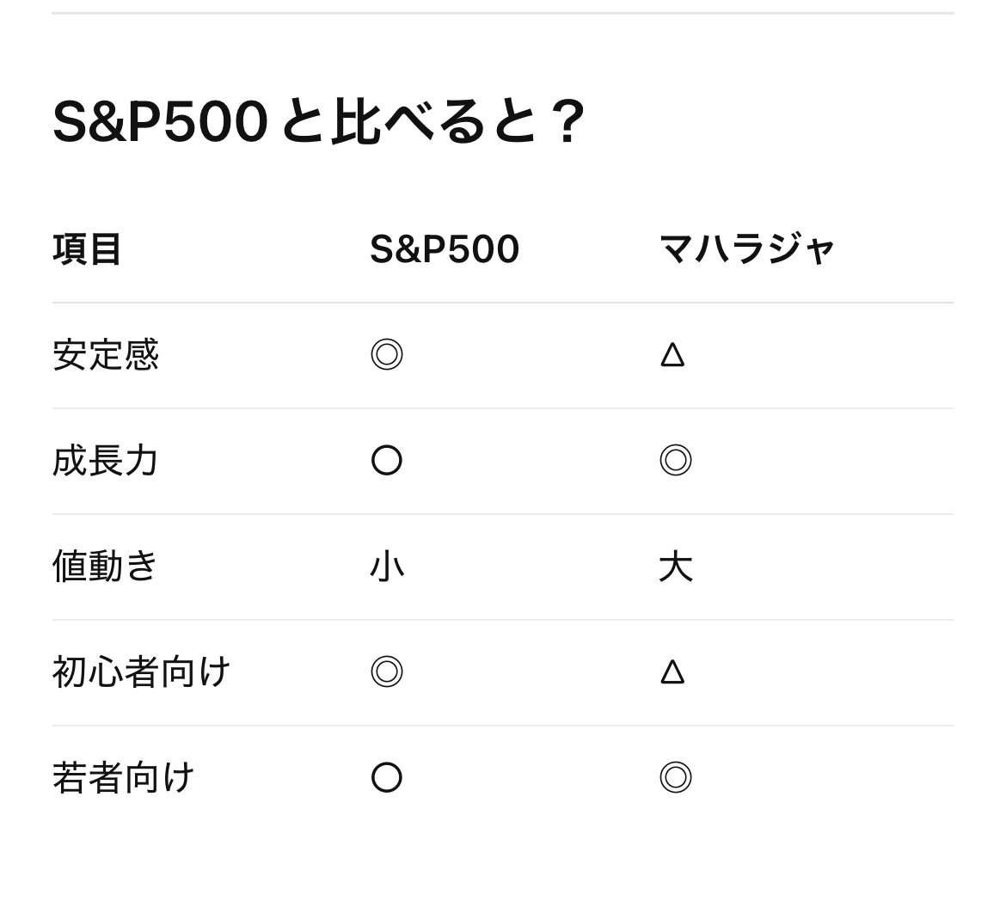Click the double circle in 若者向け マハラジャ cell
This screenshot has width=1006, height=907.
(676, 778)
